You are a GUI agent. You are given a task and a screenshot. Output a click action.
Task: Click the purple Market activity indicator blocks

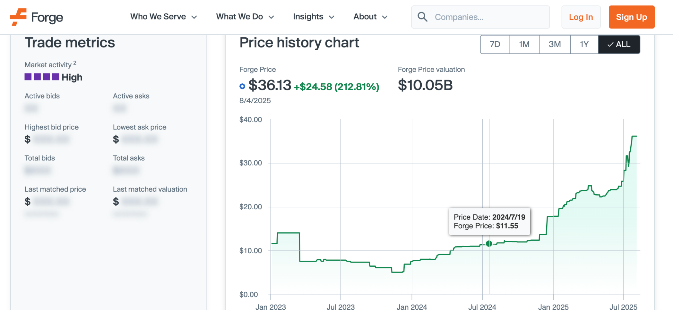pyautogui.click(x=42, y=77)
